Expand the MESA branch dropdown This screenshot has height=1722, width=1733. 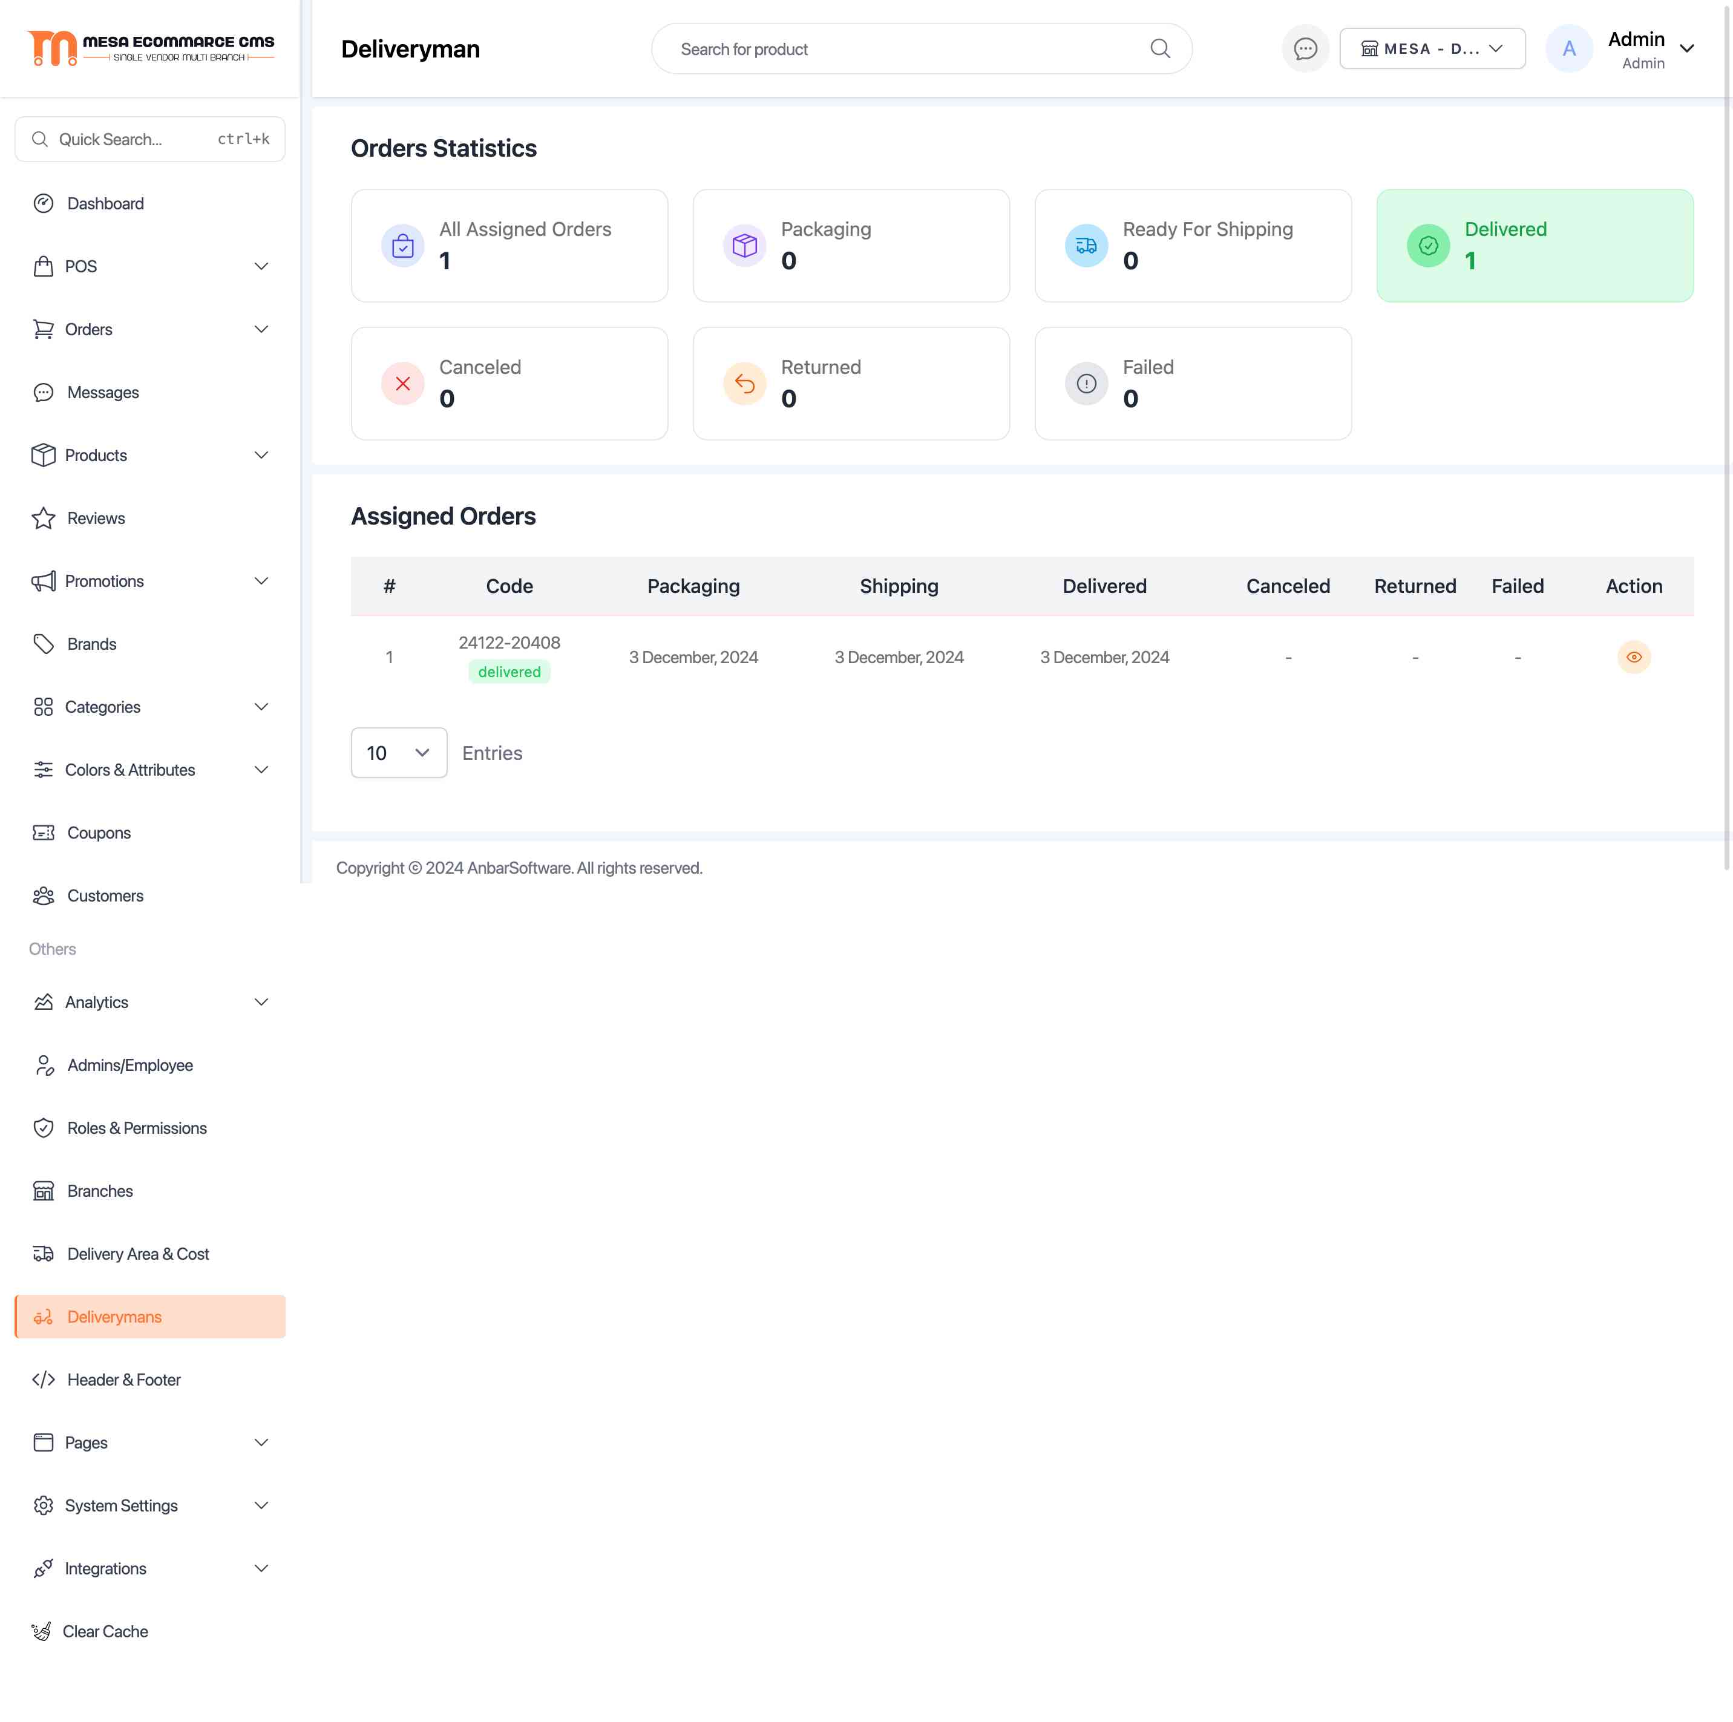[x=1432, y=49]
